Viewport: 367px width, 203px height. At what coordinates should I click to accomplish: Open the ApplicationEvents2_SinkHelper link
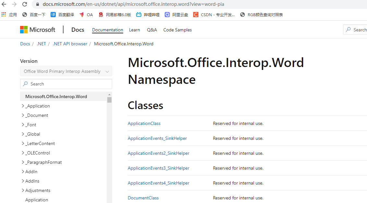159,153
